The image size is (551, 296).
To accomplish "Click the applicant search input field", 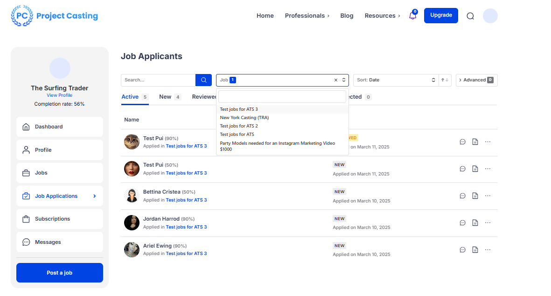I will click(158, 80).
